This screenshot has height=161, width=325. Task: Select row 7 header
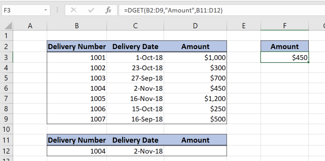pos(6,99)
